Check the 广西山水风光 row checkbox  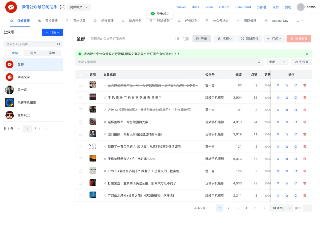(80, 196)
